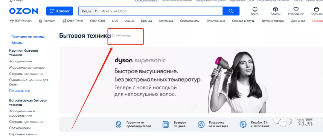Viewport: 323px width, 136px height.
Task: Open Ozon Travel airplane link
Action: [72, 21]
